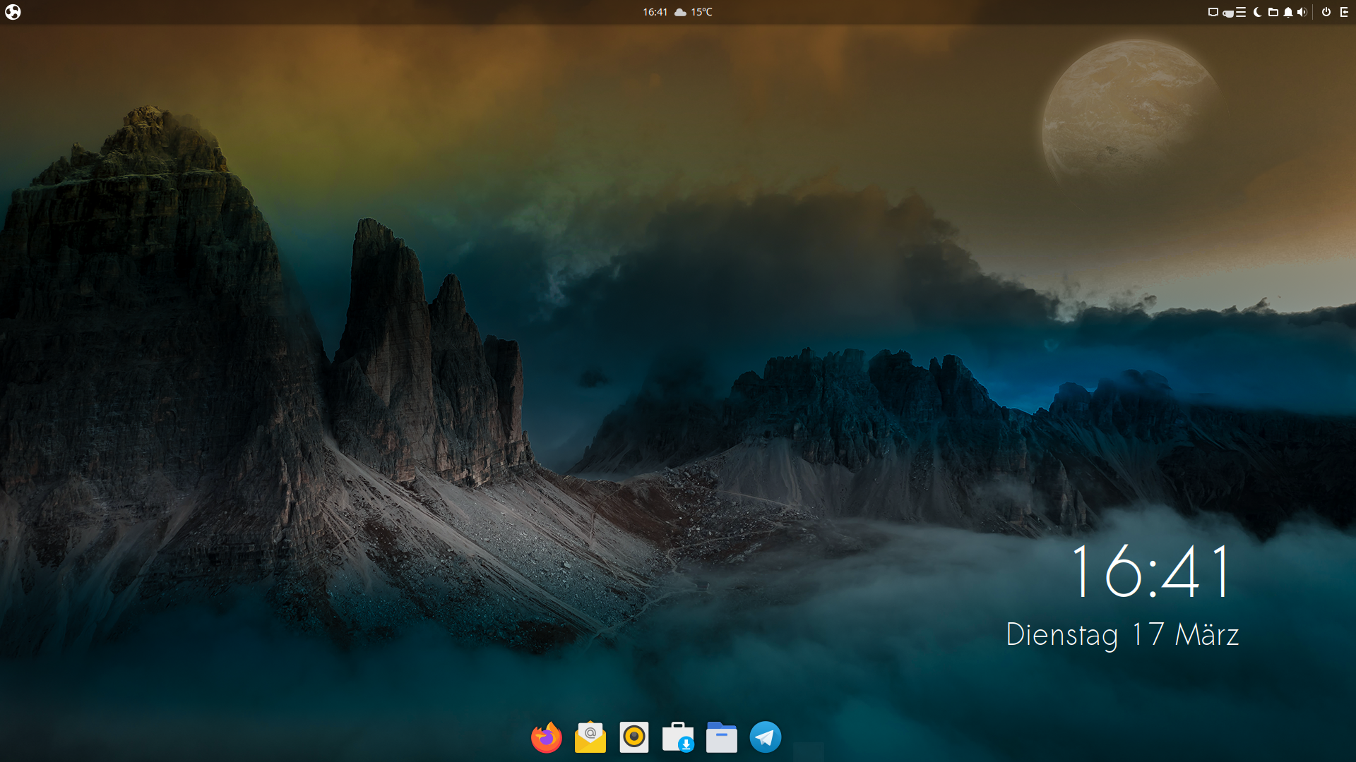The image size is (1356, 762).
Task: Open Rhythmbox music player icon
Action: point(634,738)
